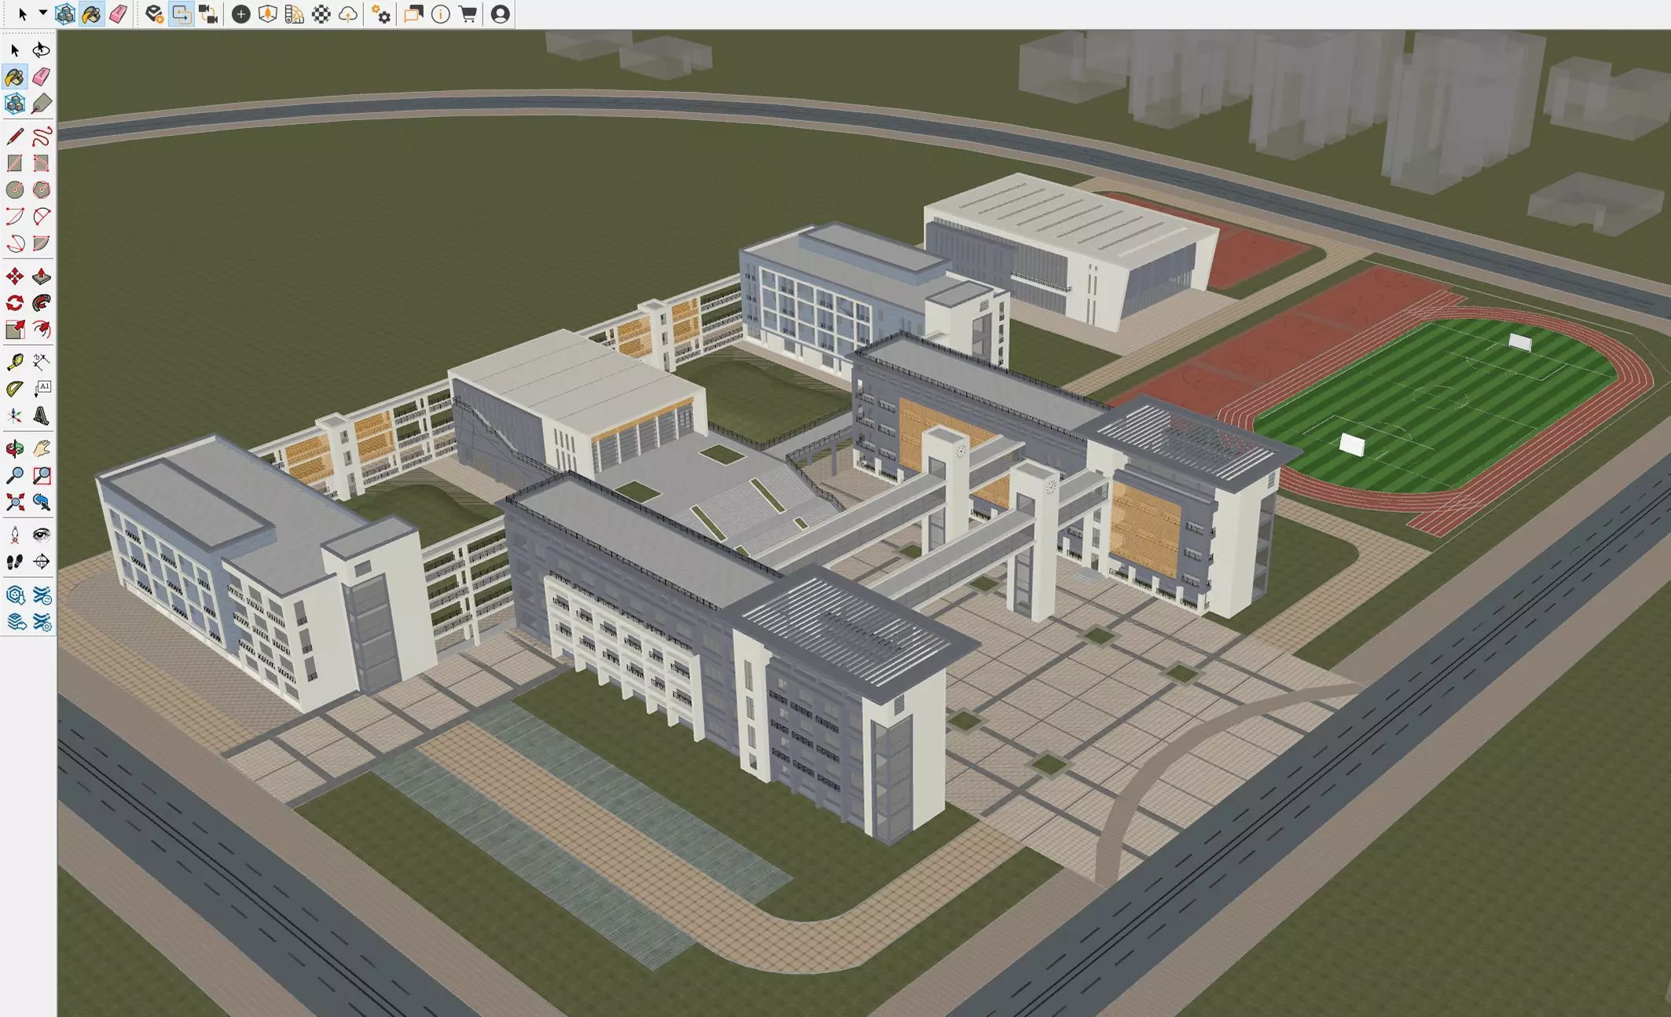Select the 3D Text tool
This screenshot has width=1671, height=1017.
click(x=41, y=415)
